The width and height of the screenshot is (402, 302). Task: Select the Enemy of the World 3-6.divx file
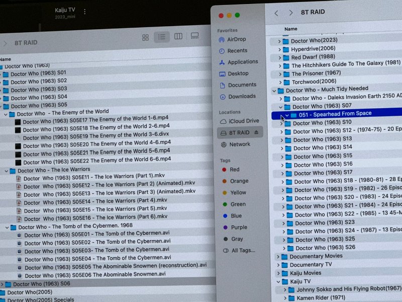pos(96,136)
